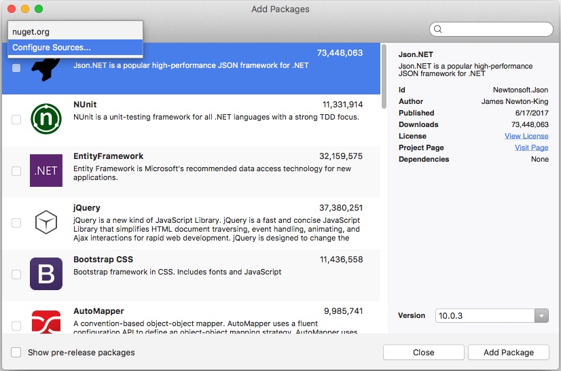Open the Version dropdown arrow
Screen dimensions: 561x371
[x=541, y=316]
